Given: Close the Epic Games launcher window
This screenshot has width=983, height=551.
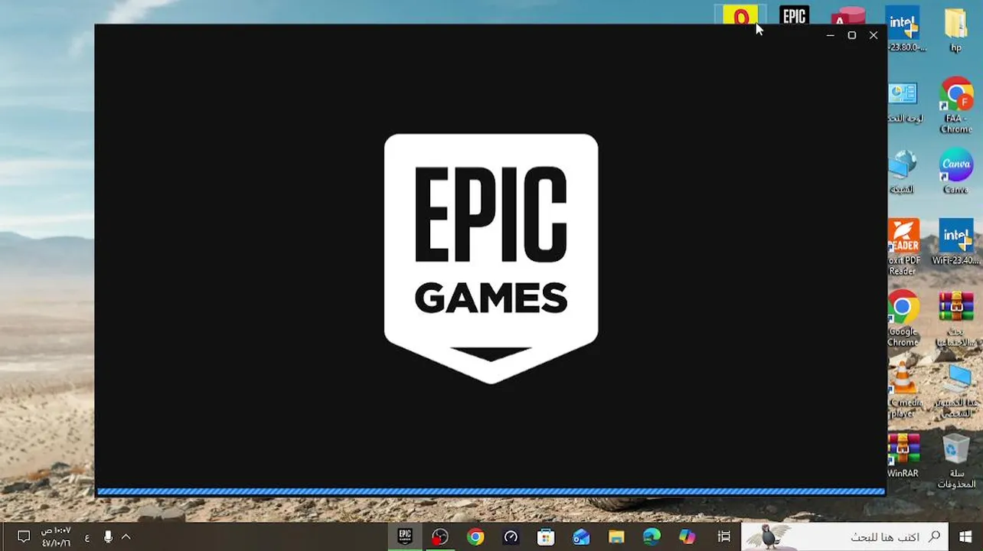Looking at the screenshot, I should (874, 35).
